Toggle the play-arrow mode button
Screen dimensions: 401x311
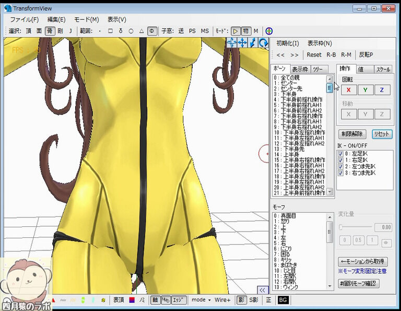pos(235,31)
